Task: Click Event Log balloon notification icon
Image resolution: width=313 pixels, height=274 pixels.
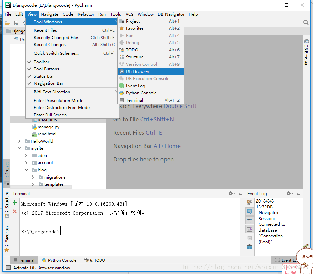Action: pos(250,211)
